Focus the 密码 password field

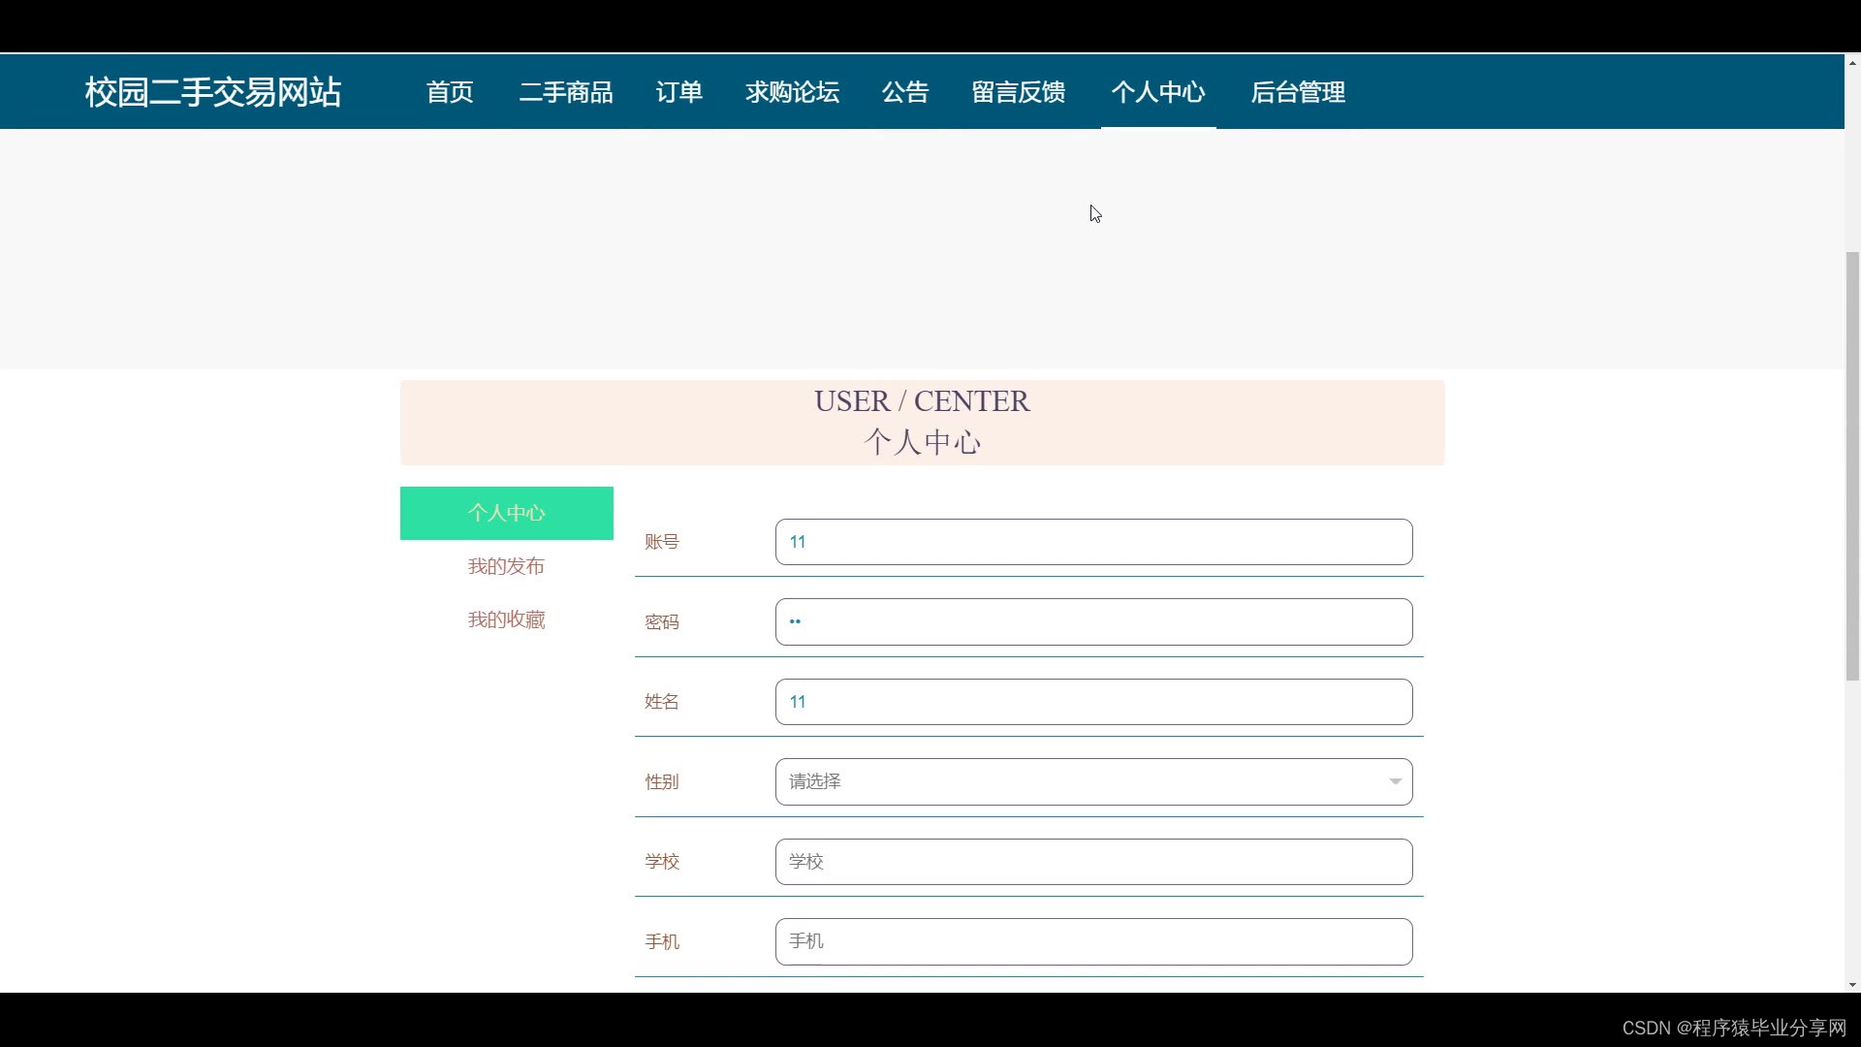(x=1093, y=621)
